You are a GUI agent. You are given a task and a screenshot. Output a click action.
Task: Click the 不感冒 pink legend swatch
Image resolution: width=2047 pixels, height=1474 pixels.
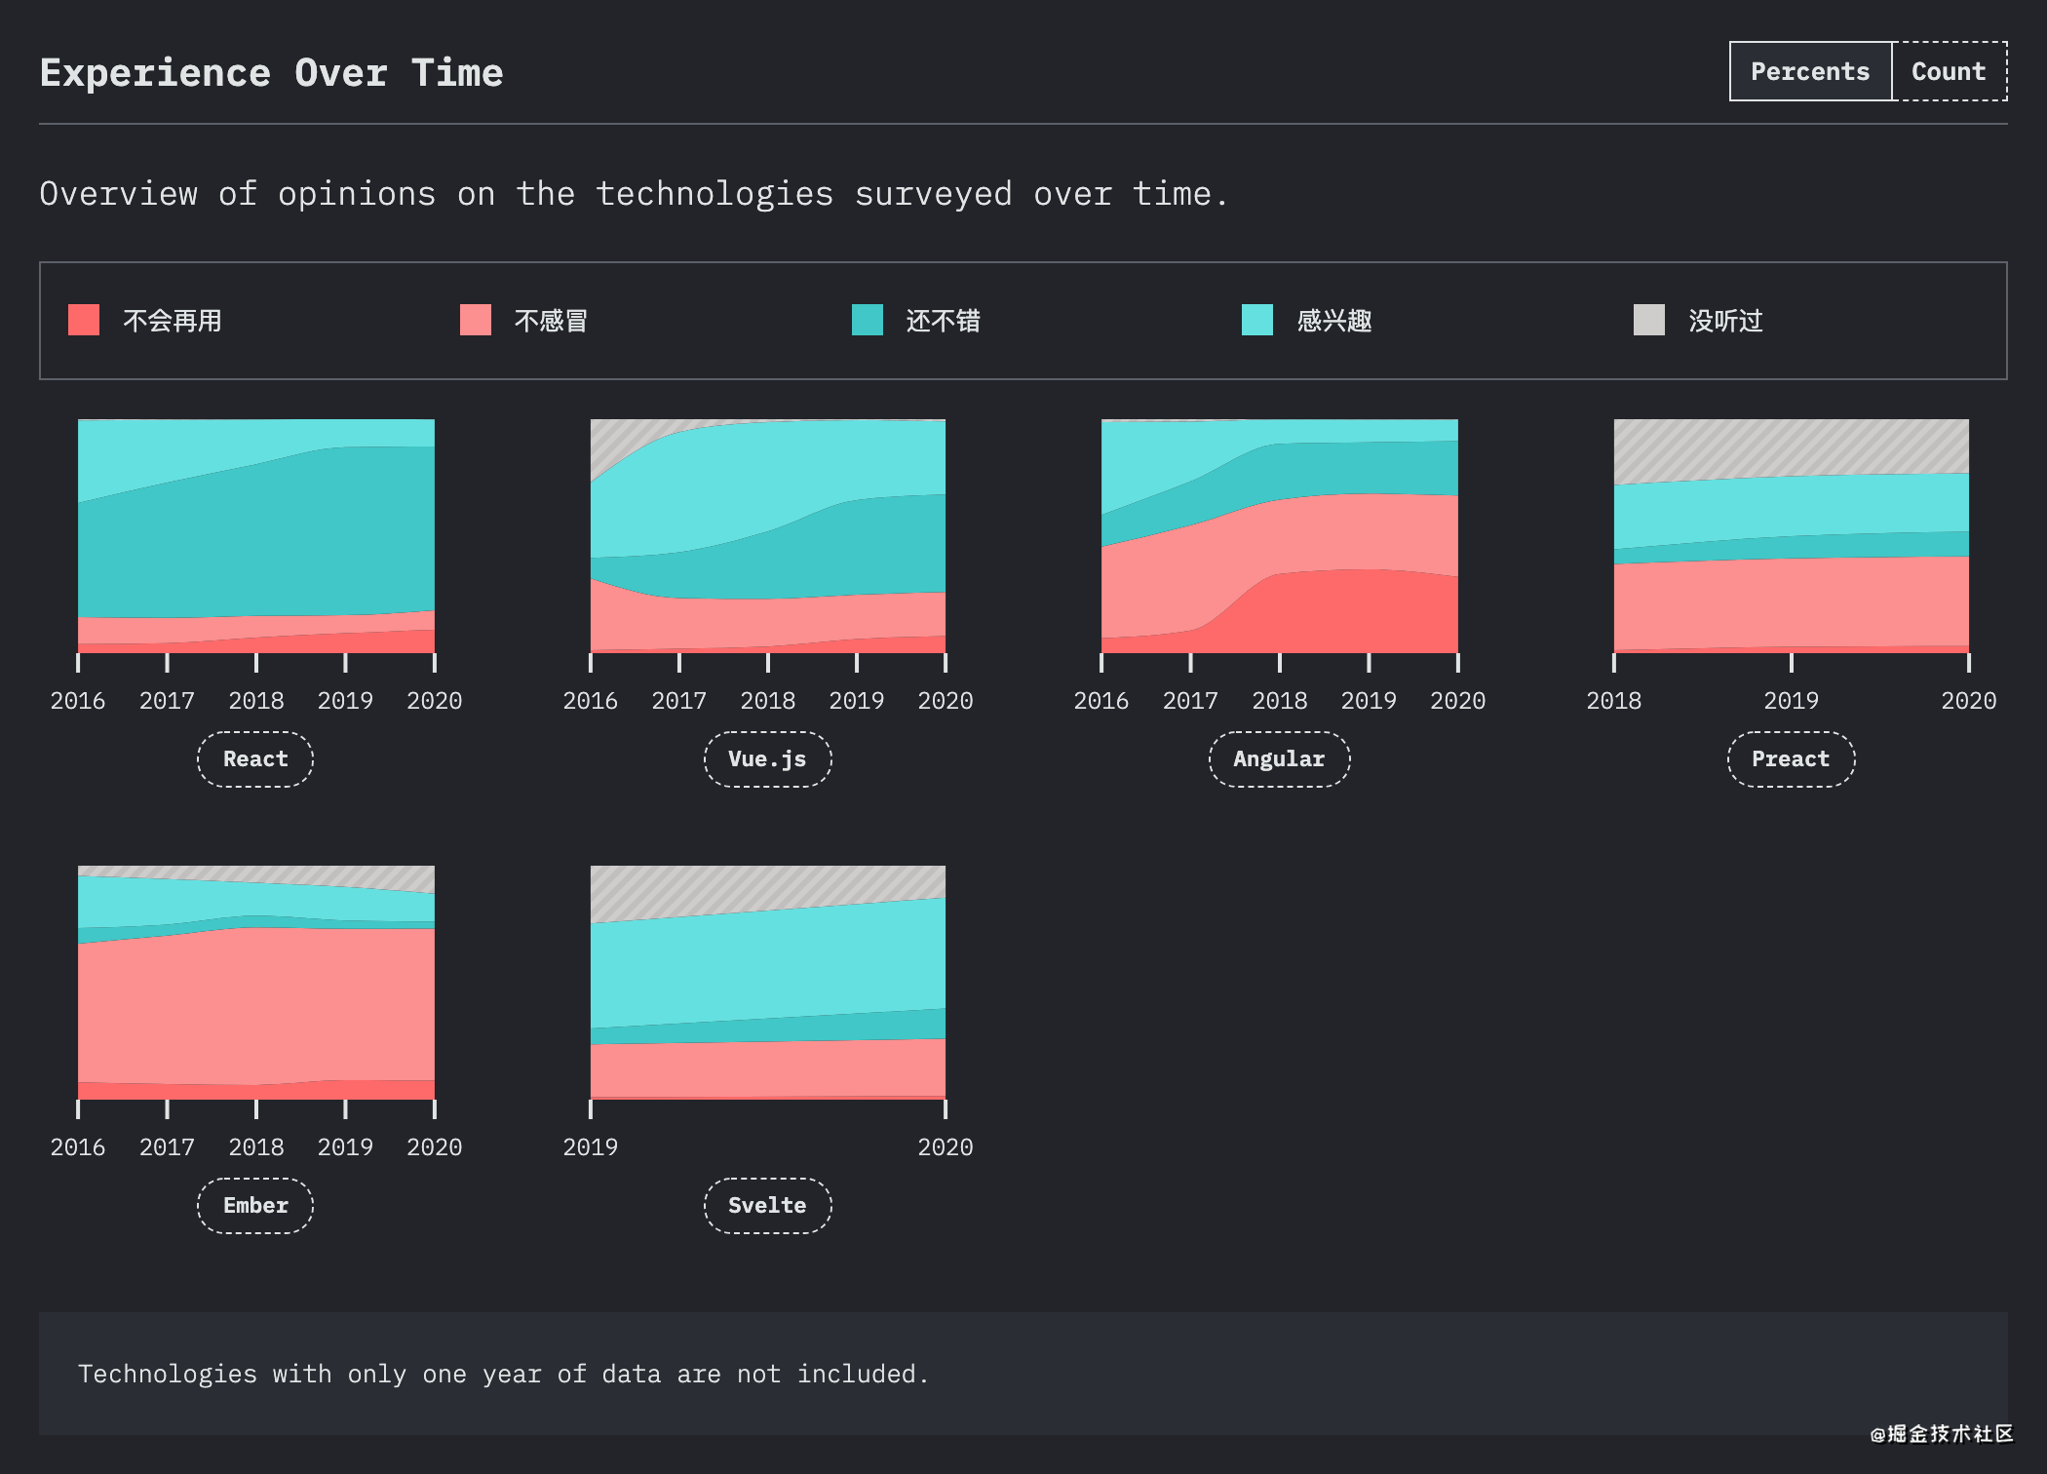click(x=476, y=320)
